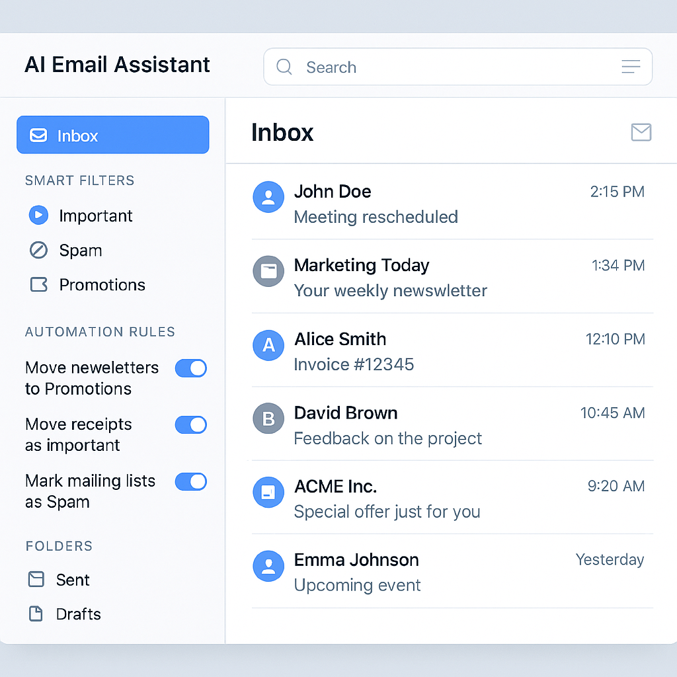The image size is (677, 677).
Task: Open the Invoice #12345 email
Action: 452,350
